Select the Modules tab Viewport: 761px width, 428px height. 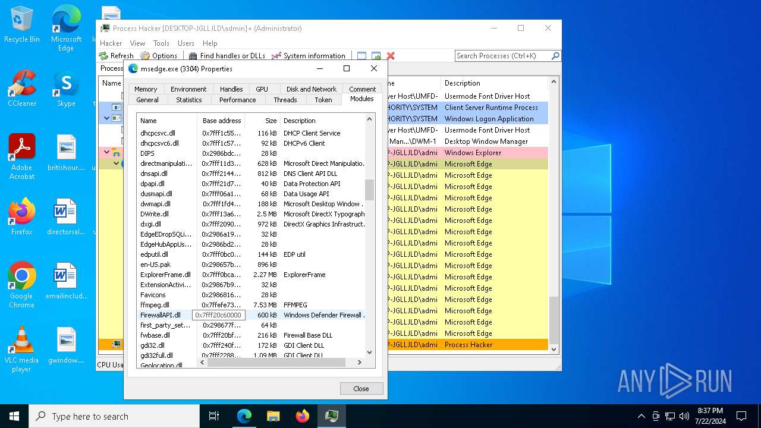pos(361,99)
